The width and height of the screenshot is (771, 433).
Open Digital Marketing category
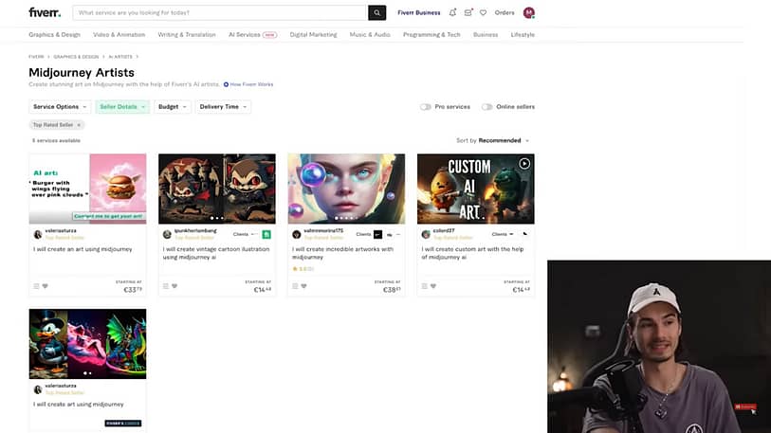tap(313, 35)
